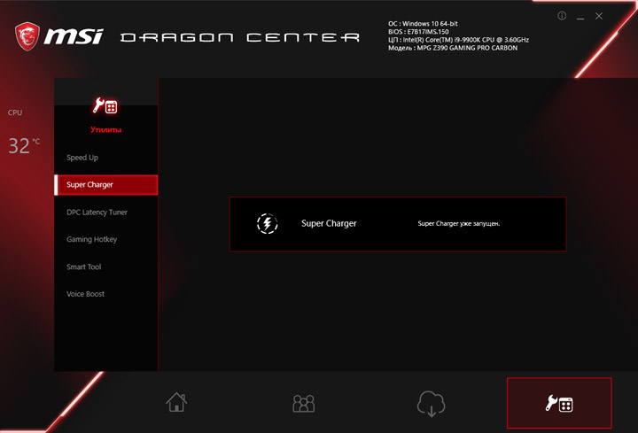Click the Dragon Center title text

240,37
